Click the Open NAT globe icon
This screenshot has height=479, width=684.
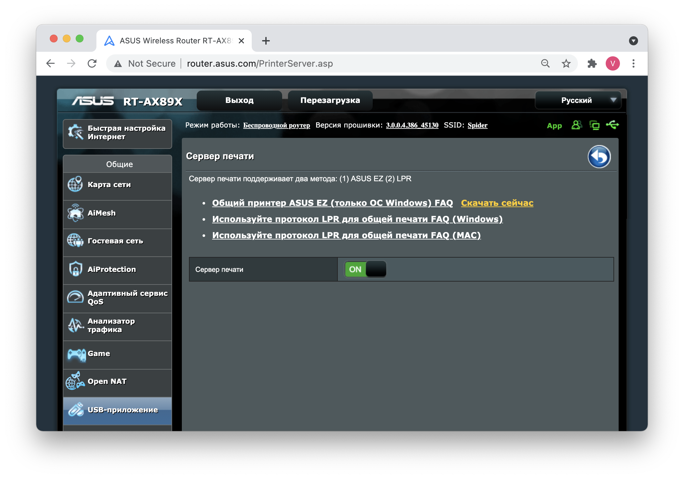pos(75,381)
